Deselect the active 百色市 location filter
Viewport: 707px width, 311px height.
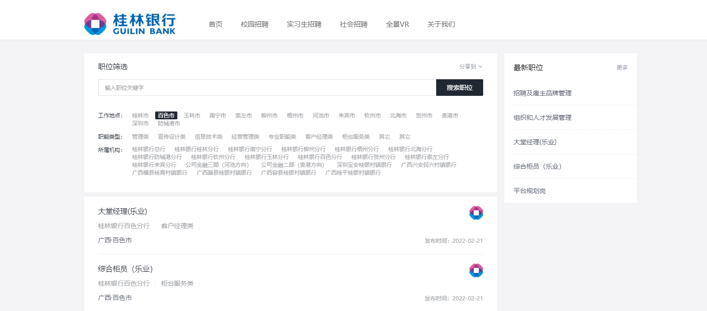(x=166, y=116)
